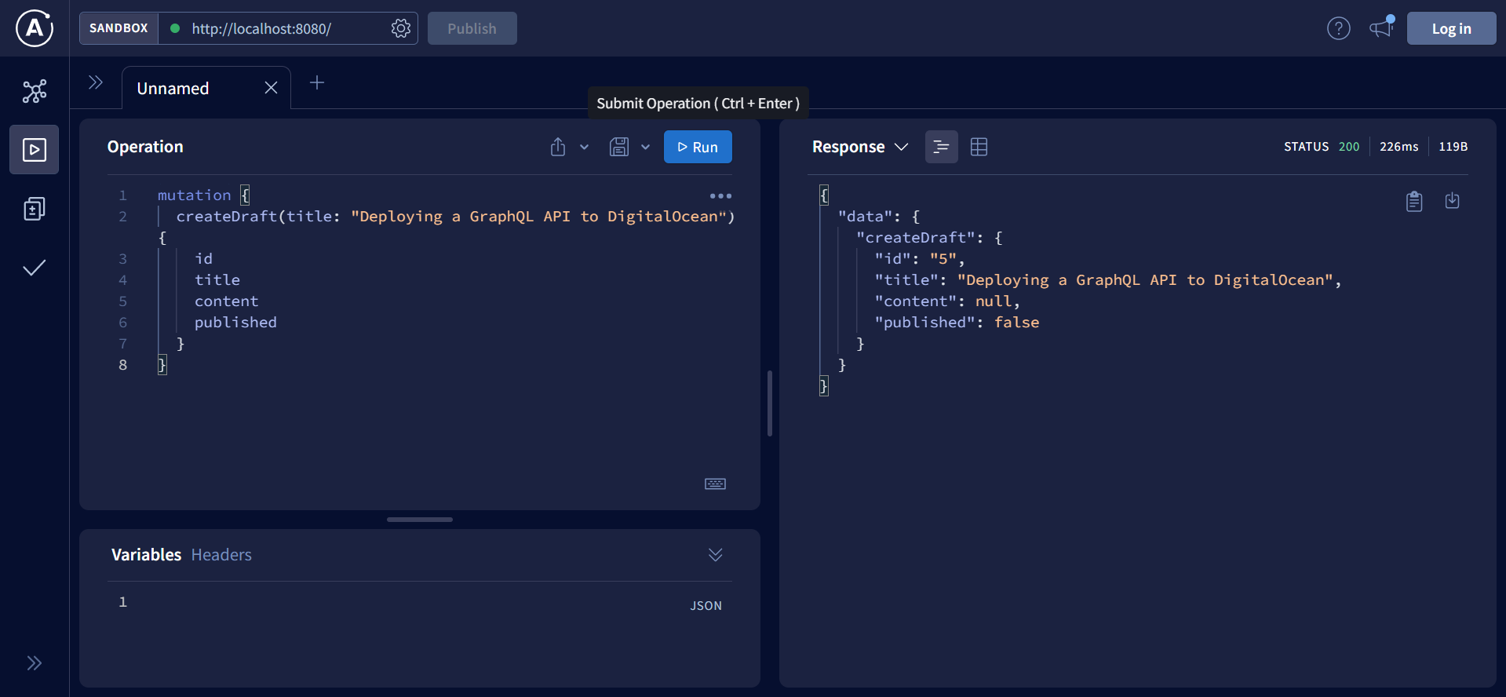Grab the vertical divider between Operation and Response
Screen dimensions: 1506x697
[x=770, y=403]
